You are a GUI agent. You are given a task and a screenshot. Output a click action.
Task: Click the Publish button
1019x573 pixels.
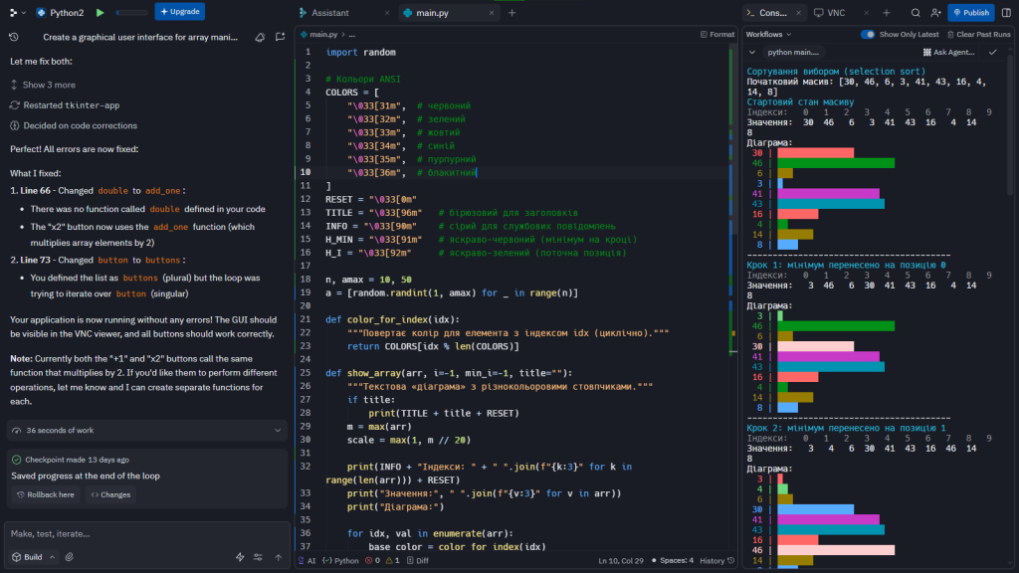[970, 13]
